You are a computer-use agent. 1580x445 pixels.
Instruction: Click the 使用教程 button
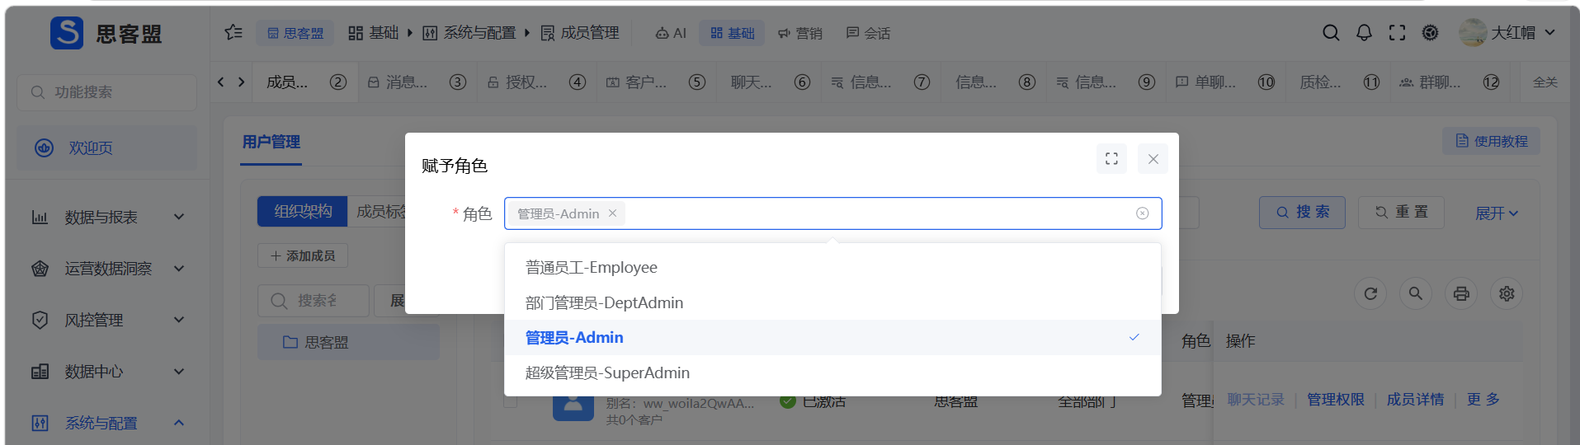1491,141
